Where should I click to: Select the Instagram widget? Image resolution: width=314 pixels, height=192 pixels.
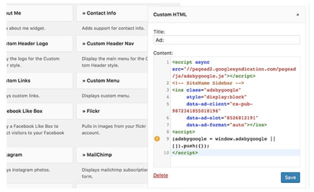pyautogui.click(x=40, y=155)
